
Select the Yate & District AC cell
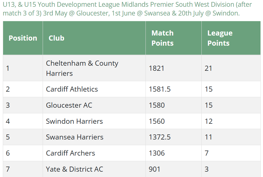click(94, 169)
